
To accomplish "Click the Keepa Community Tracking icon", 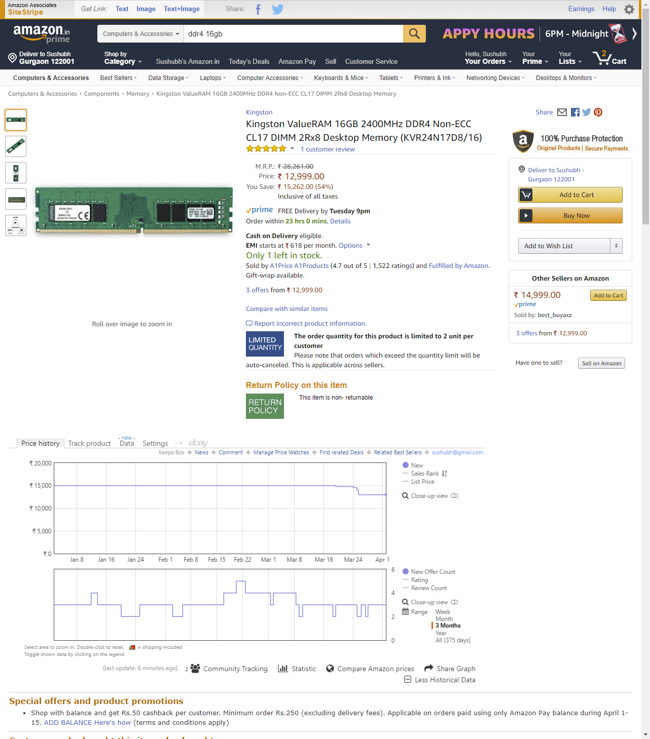I will pos(195,669).
